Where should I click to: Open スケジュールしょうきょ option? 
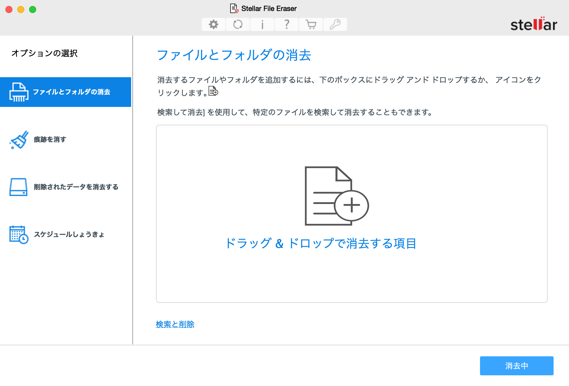[x=69, y=235]
